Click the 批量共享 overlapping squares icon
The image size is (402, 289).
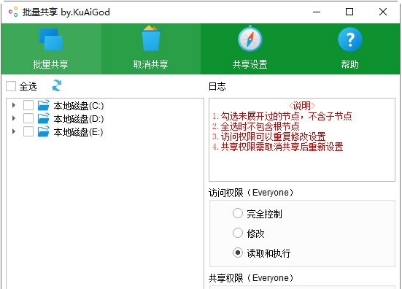point(51,39)
